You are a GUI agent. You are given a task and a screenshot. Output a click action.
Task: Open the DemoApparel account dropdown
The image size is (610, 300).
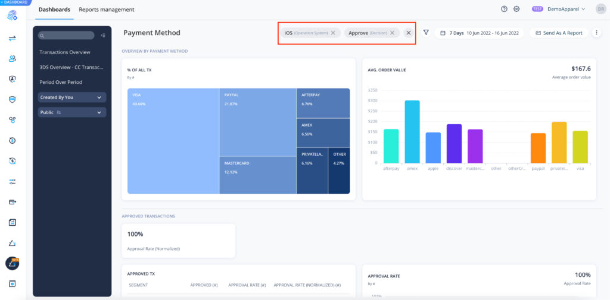click(566, 10)
